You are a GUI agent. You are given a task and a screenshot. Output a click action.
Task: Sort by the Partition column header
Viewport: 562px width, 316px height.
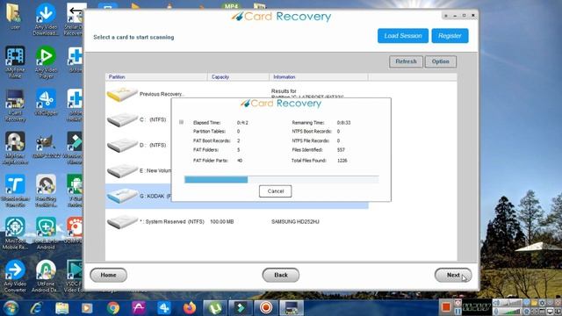[156, 77]
